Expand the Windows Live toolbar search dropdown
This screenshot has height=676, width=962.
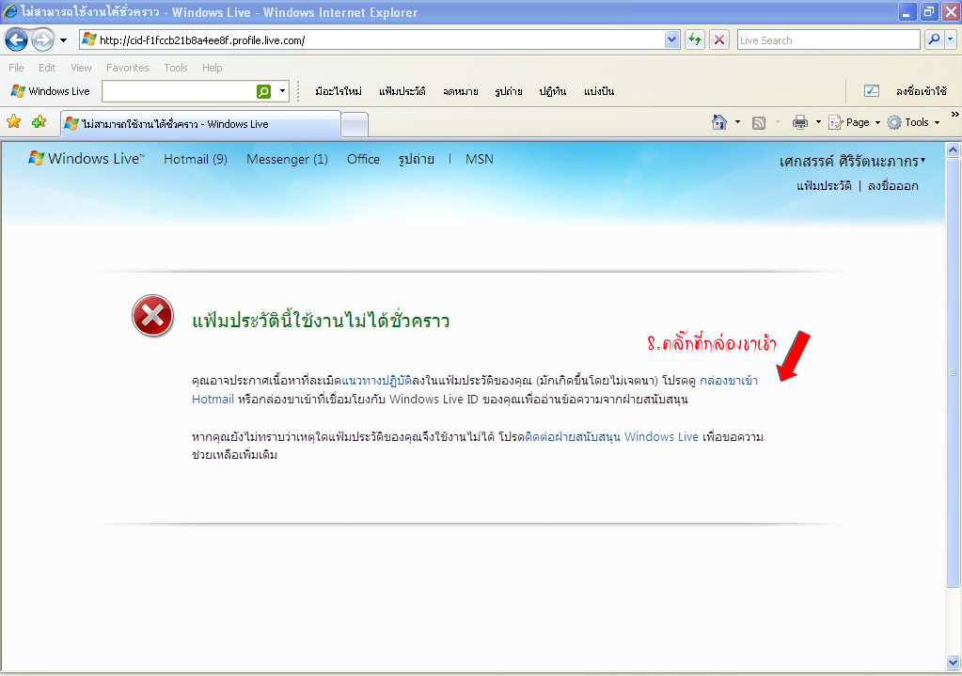(x=282, y=91)
